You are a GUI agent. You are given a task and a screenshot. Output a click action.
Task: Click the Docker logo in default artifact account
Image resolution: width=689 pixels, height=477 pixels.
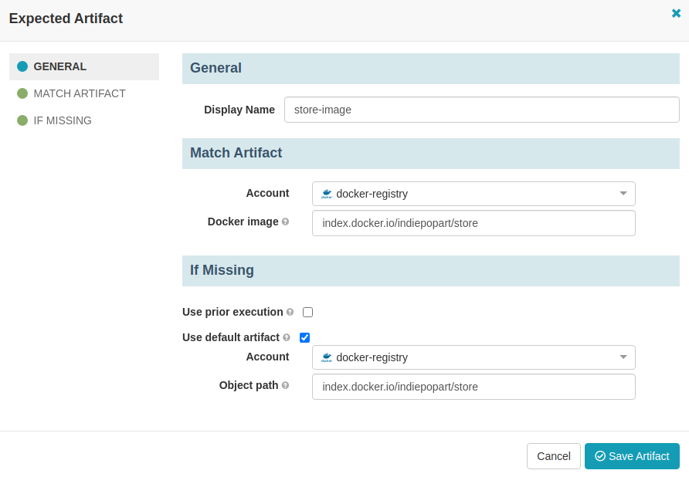327,357
